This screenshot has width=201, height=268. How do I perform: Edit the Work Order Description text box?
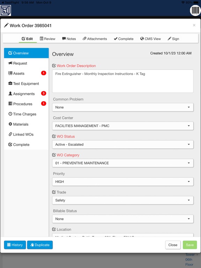click(123, 81)
